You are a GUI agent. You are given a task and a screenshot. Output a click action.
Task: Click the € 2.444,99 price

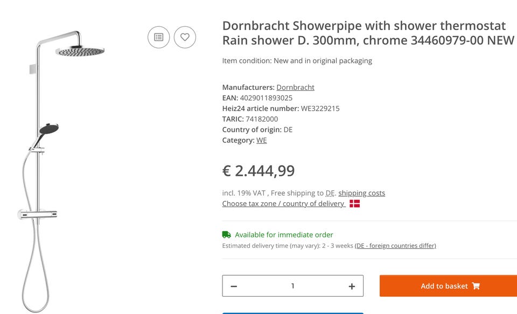pyautogui.click(x=258, y=170)
